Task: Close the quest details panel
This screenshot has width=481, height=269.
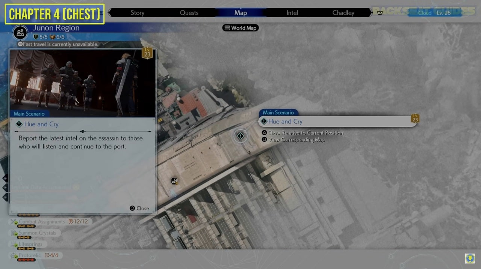Action: click(x=139, y=208)
